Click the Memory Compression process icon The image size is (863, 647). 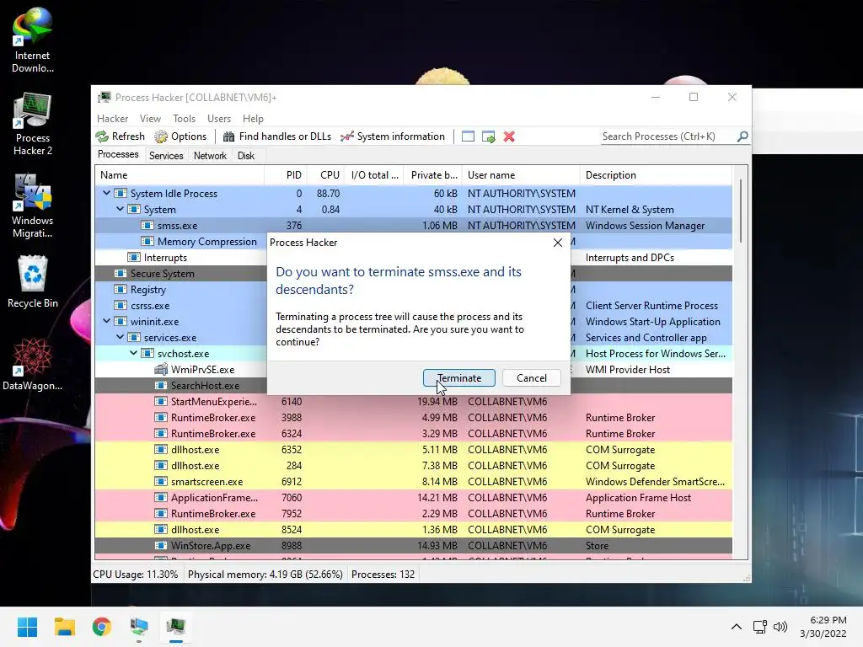(x=147, y=242)
